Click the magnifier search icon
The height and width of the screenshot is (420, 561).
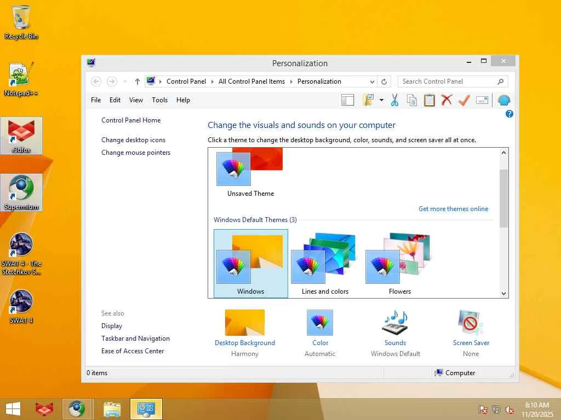click(x=501, y=82)
